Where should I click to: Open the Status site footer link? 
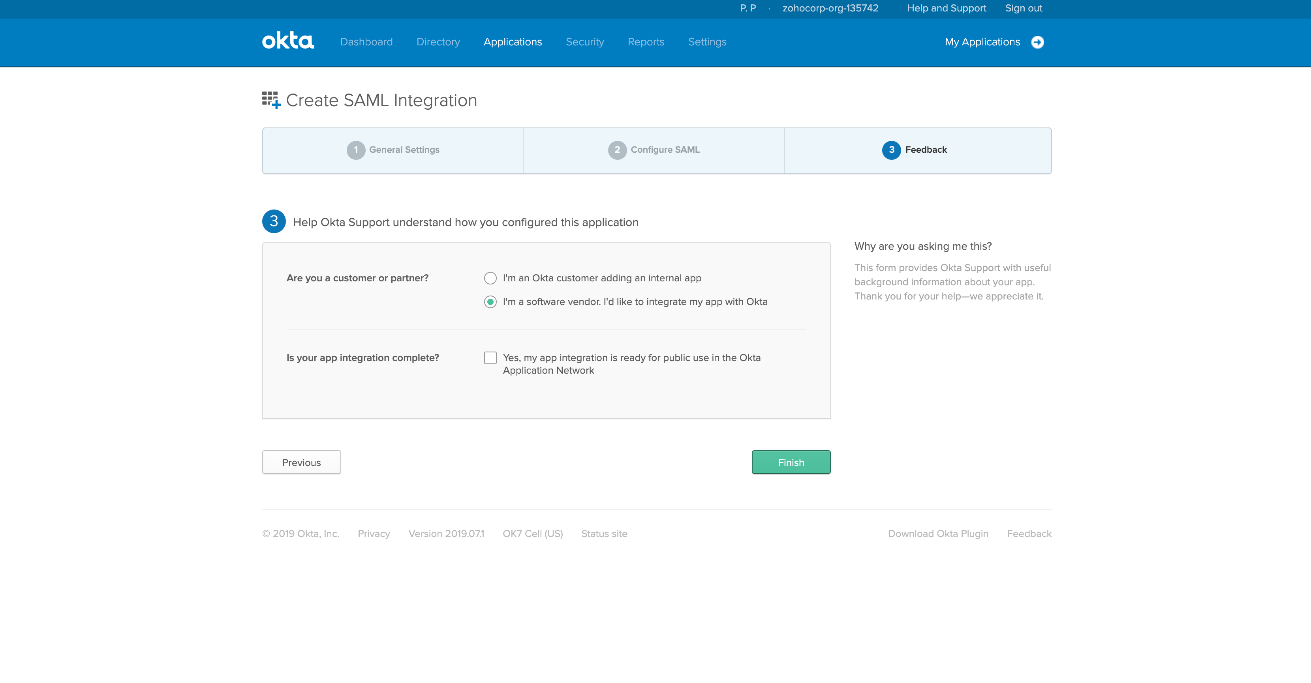604,533
